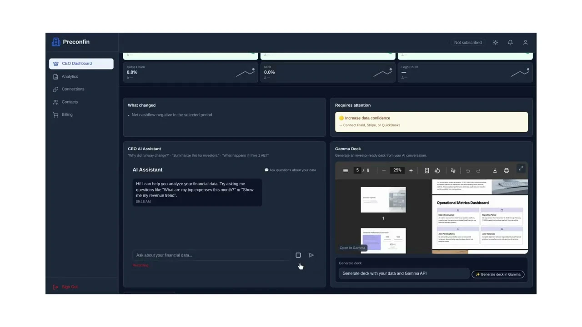Redo in the PDF viewer

478,170
